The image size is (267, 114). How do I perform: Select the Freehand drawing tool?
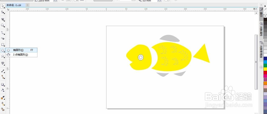pyautogui.click(x=3, y=33)
